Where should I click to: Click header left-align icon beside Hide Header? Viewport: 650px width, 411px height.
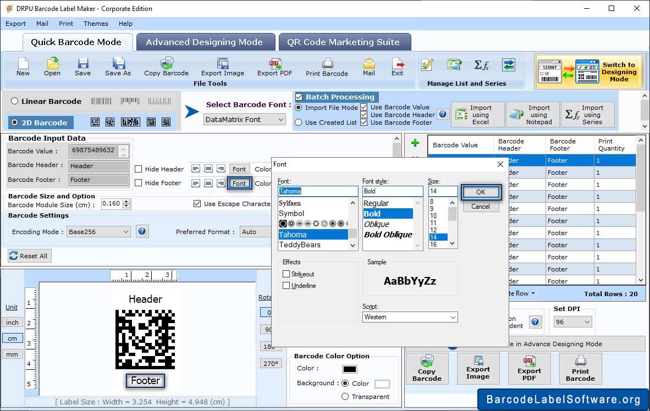pos(196,169)
